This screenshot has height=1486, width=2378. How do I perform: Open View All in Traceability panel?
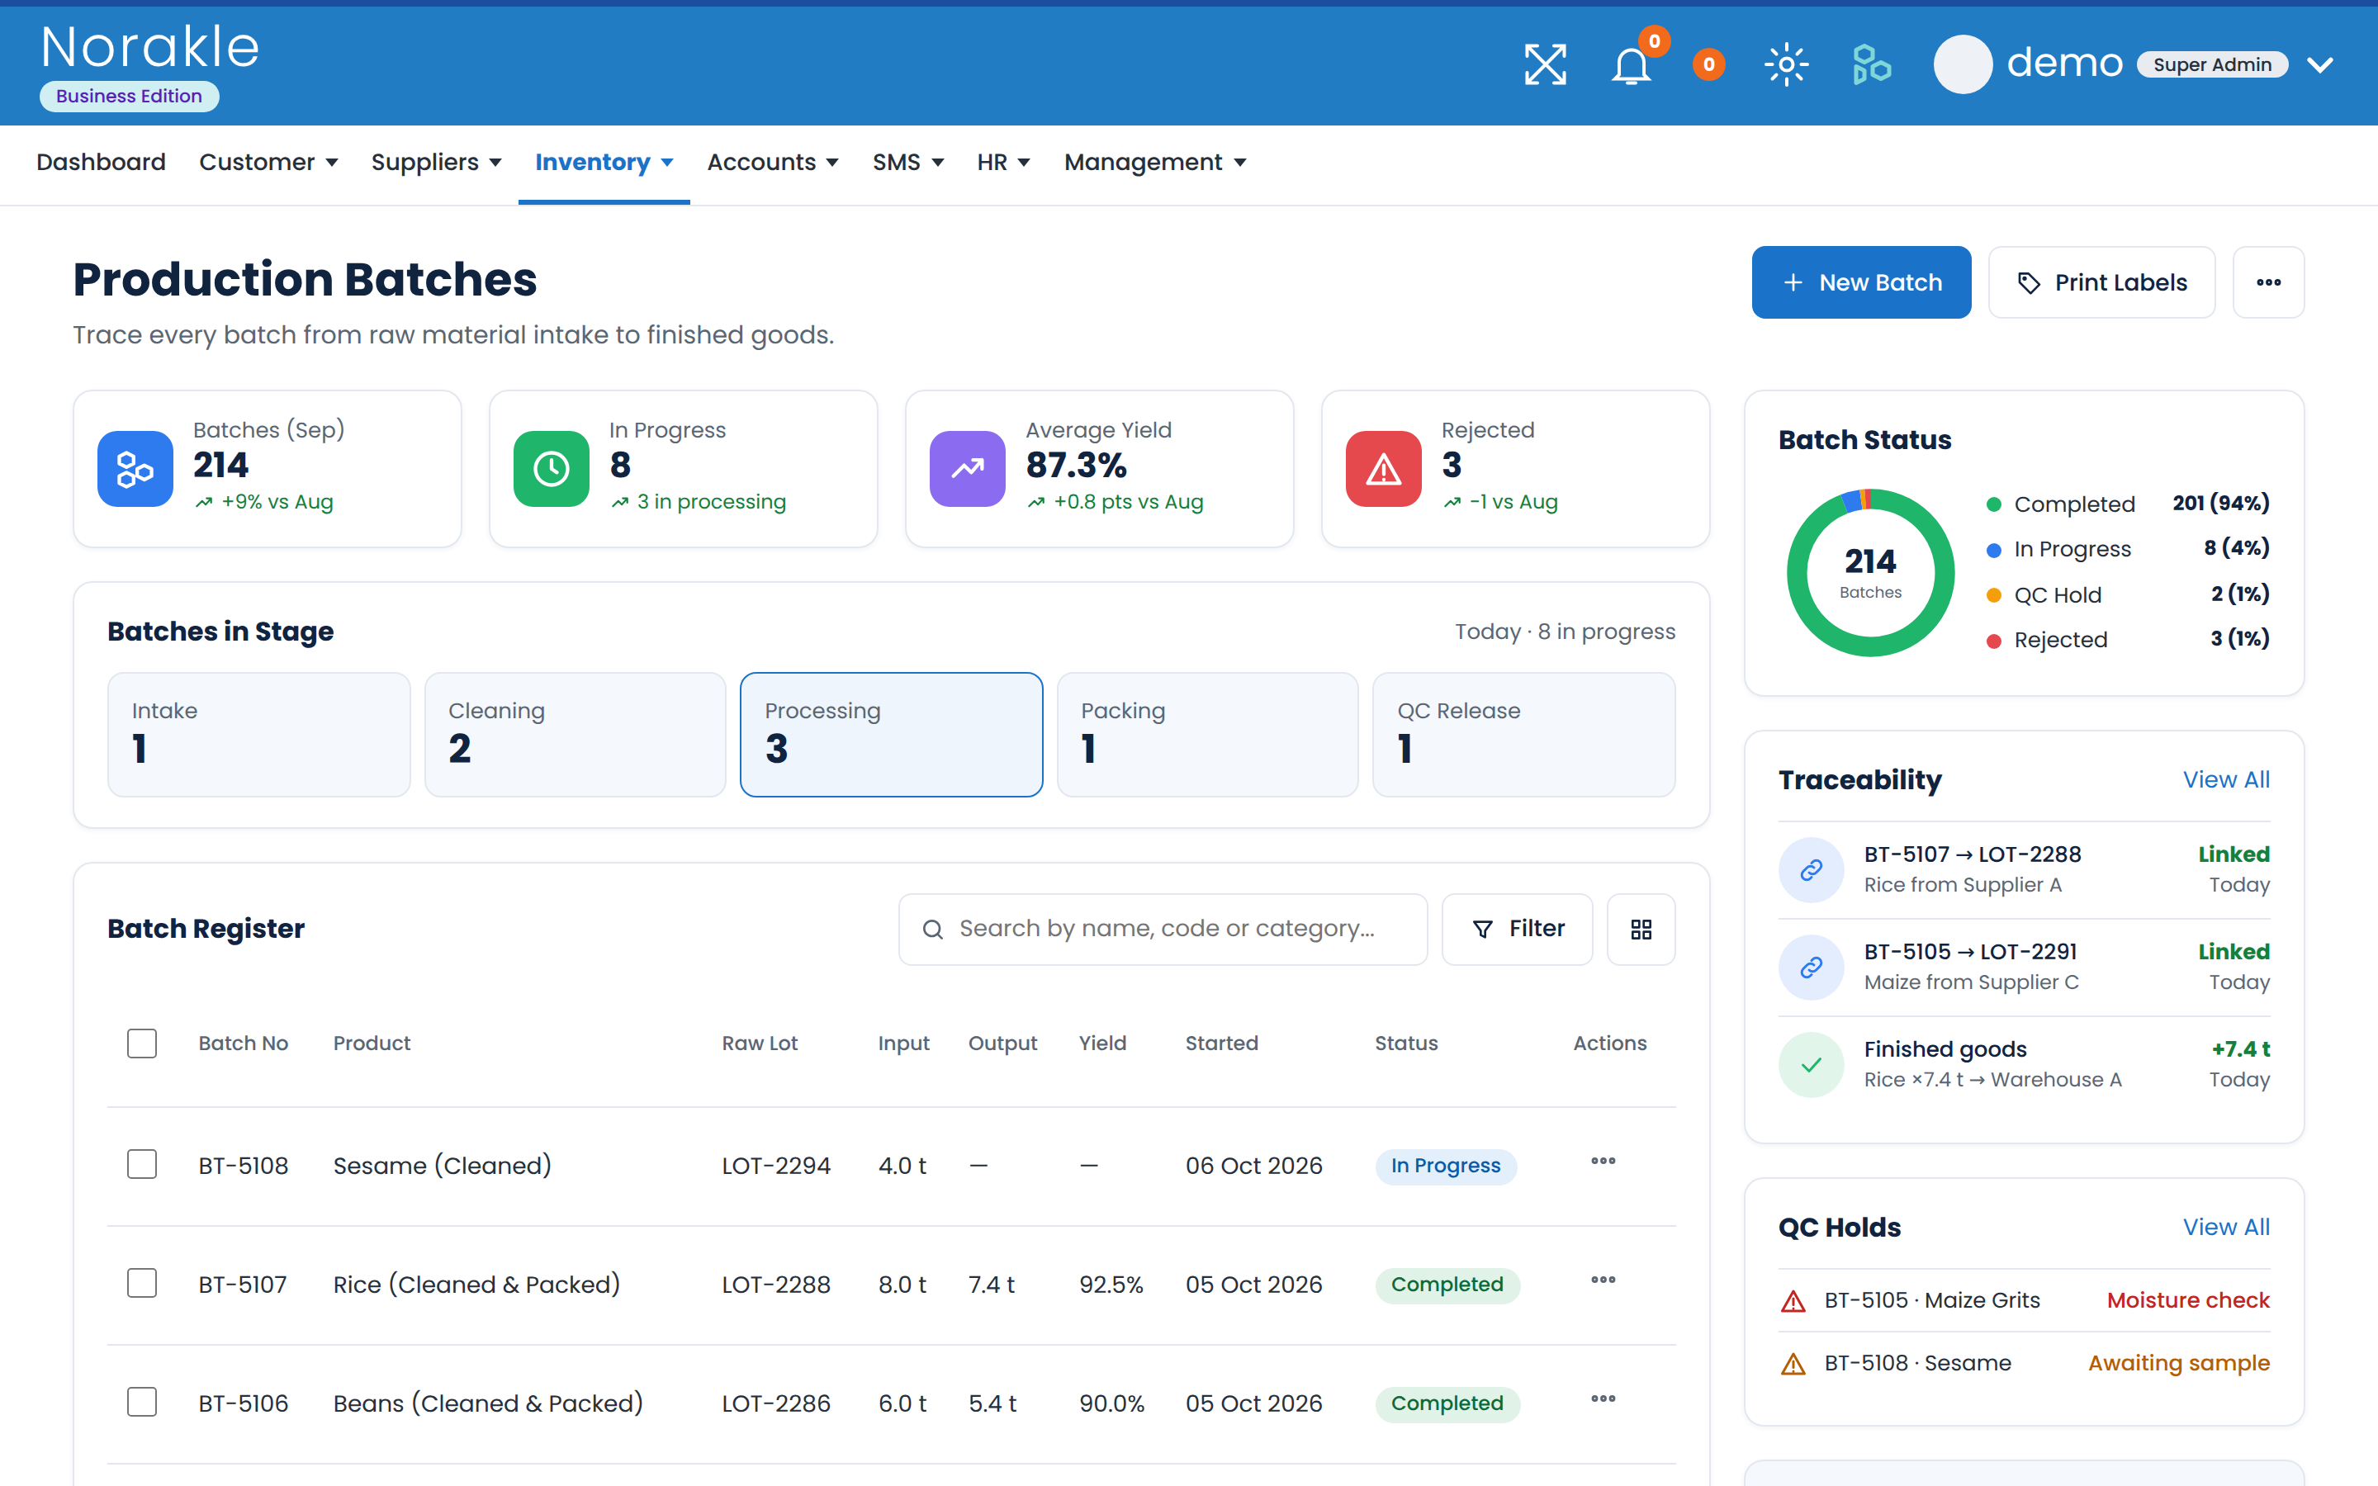[x=2226, y=779]
